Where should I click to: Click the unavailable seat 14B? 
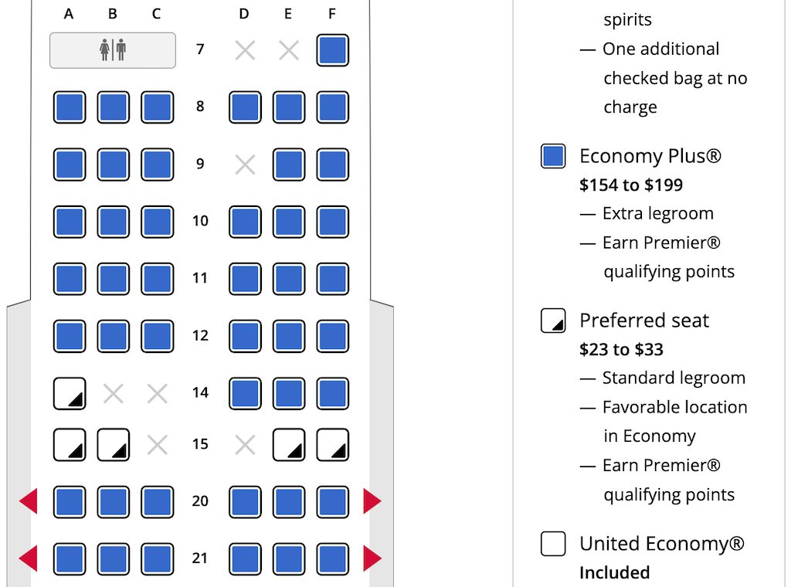[x=113, y=393]
